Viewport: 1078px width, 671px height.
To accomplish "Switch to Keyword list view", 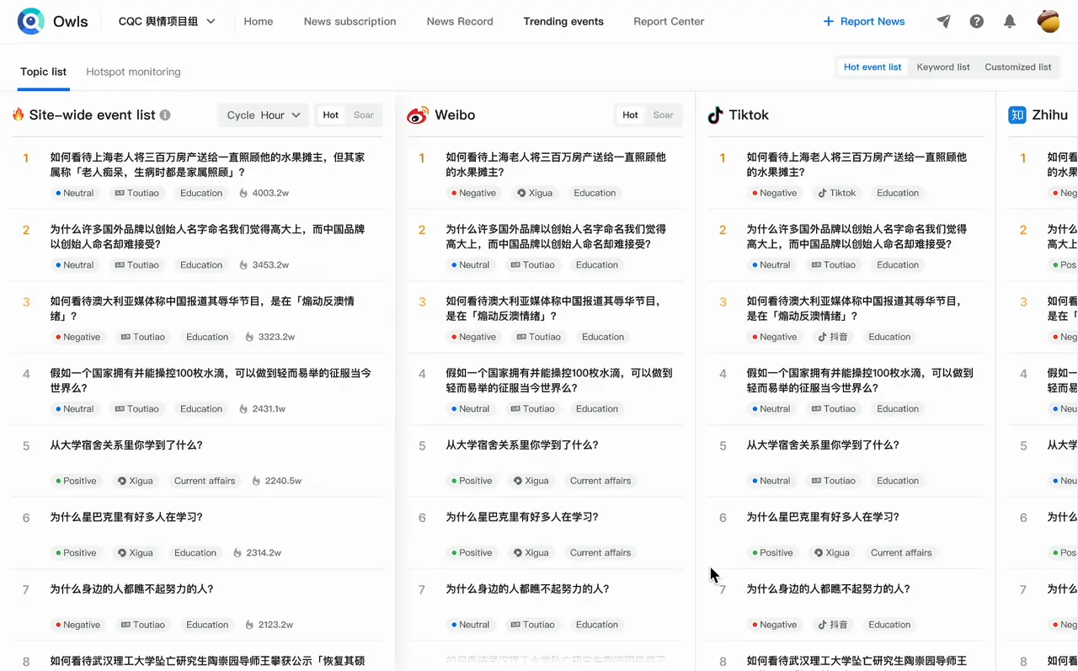I will point(943,67).
